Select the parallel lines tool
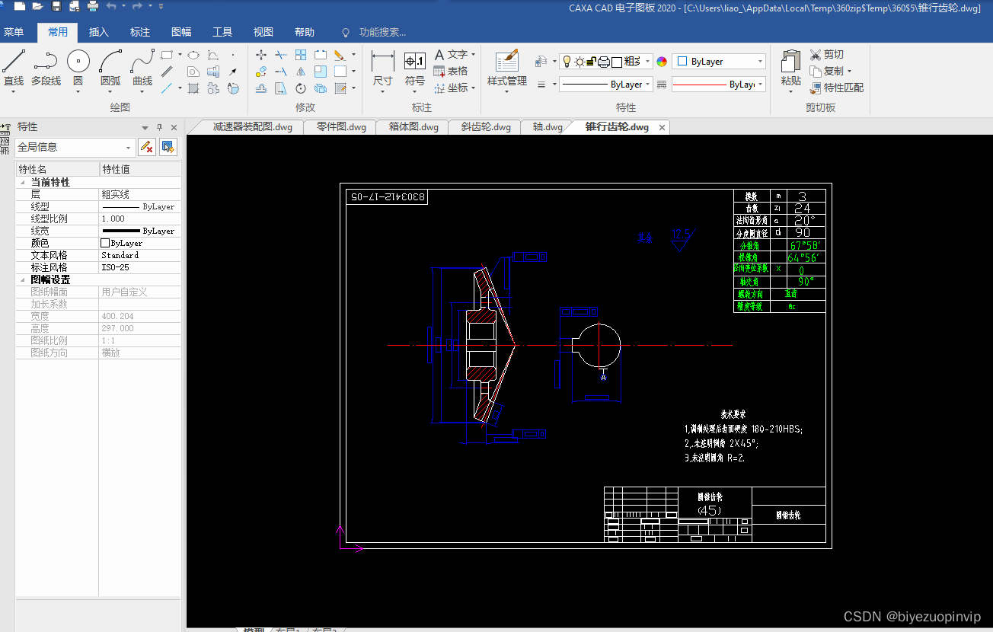This screenshot has width=993, height=632. click(x=167, y=72)
